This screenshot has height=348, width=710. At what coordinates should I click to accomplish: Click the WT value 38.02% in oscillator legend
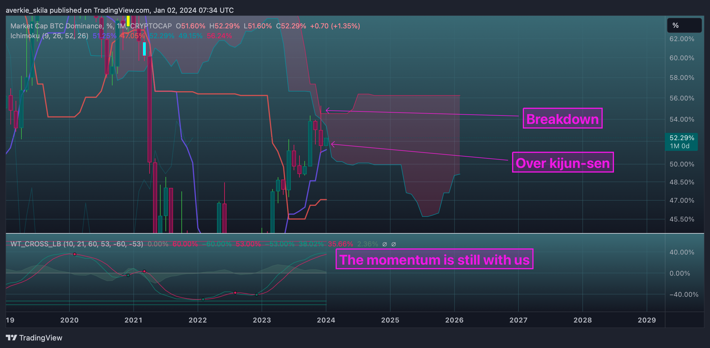click(x=311, y=244)
